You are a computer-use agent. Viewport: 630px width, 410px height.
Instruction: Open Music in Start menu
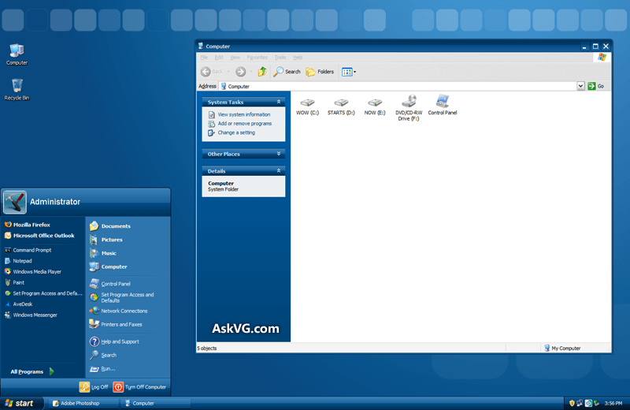pyautogui.click(x=103, y=253)
